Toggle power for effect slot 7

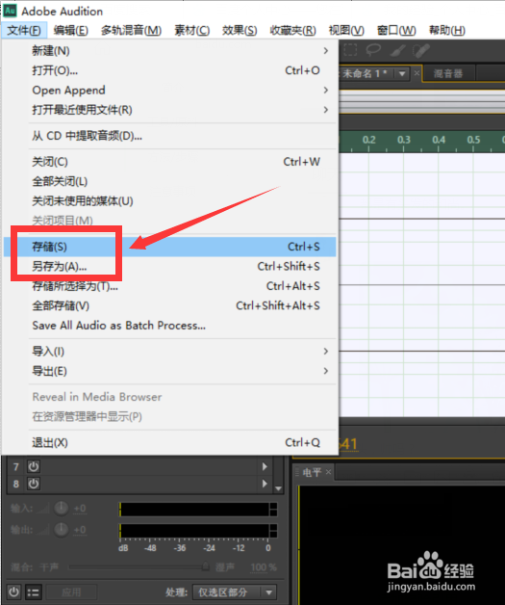(34, 466)
